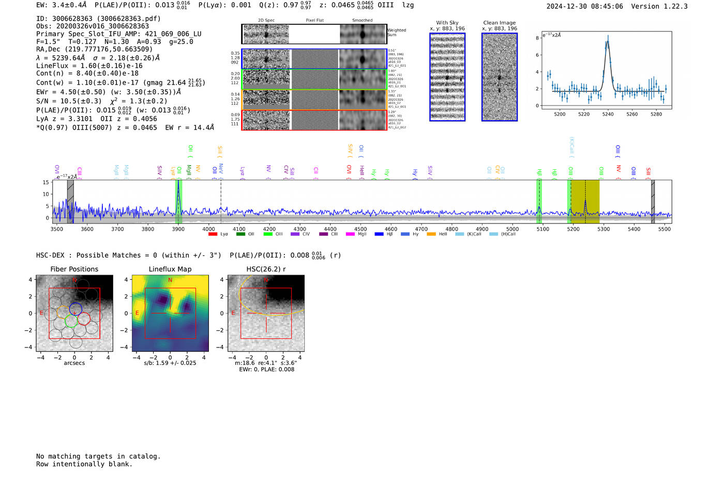Image resolution: width=724 pixels, height=492 pixels.
Task: Open the HSC(26.2) r image panel
Action: pyautogui.click(x=266, y=313)
